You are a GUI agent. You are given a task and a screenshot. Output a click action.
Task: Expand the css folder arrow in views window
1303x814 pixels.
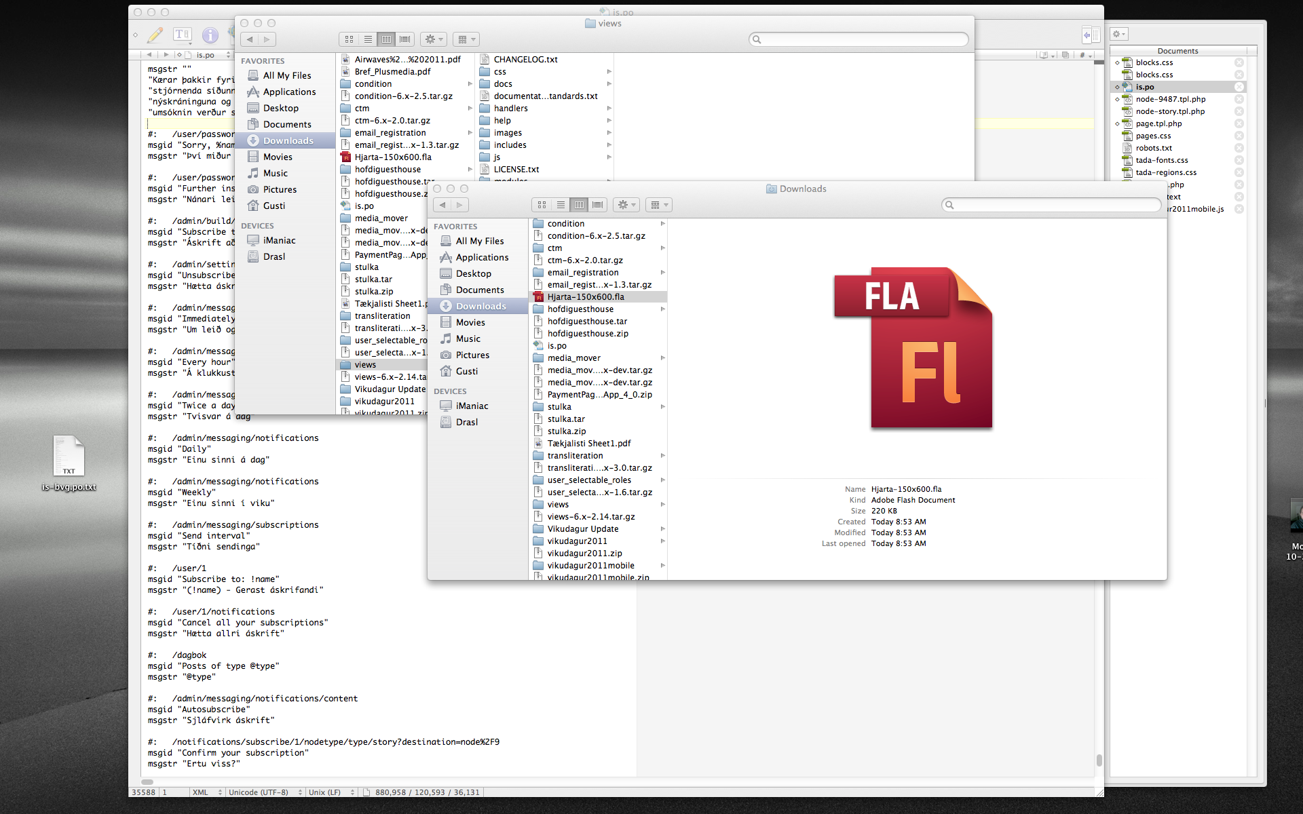[x=609, y=72]
